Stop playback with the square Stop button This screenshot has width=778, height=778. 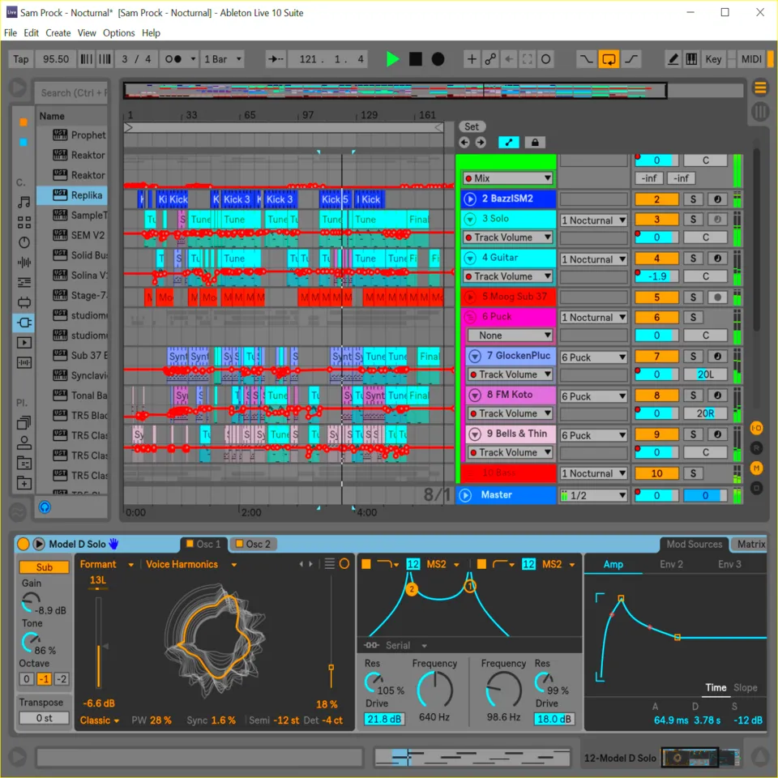[415, 59]
